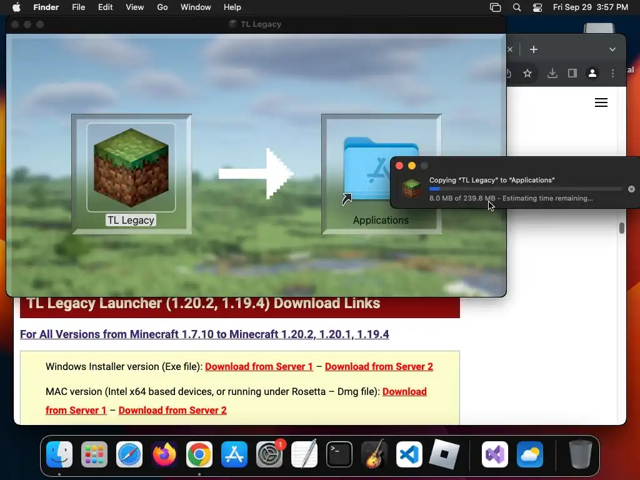Click the Chrome page scrollbar thumb
640x480 pixels.
point(622,227)
